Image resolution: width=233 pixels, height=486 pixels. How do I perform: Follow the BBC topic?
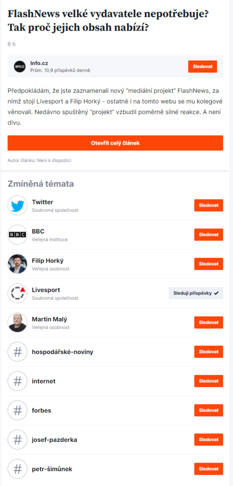[x=209, y=234]
